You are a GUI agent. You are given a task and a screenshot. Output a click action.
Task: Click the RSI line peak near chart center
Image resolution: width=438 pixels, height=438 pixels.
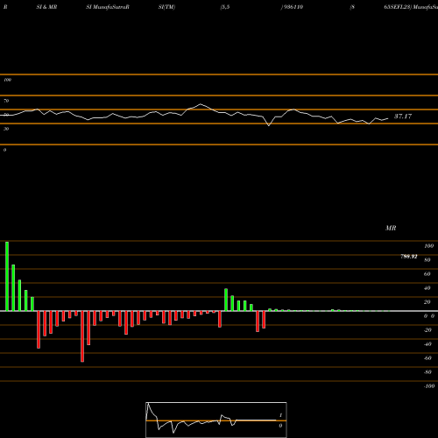tap(201, 104)
